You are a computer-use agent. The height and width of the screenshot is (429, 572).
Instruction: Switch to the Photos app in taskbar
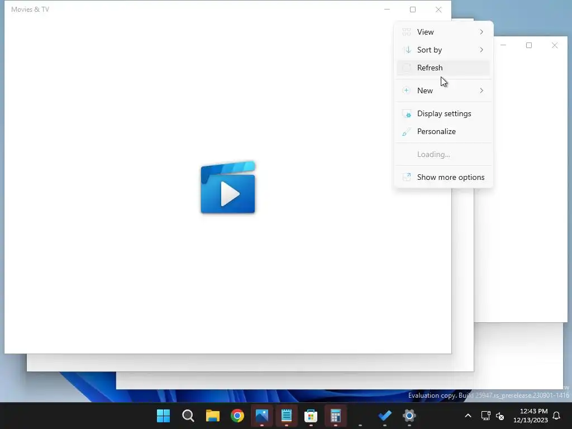262,416
